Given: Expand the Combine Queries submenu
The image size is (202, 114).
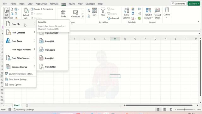Looking at the screenshot, I should (x=20, y=67).
